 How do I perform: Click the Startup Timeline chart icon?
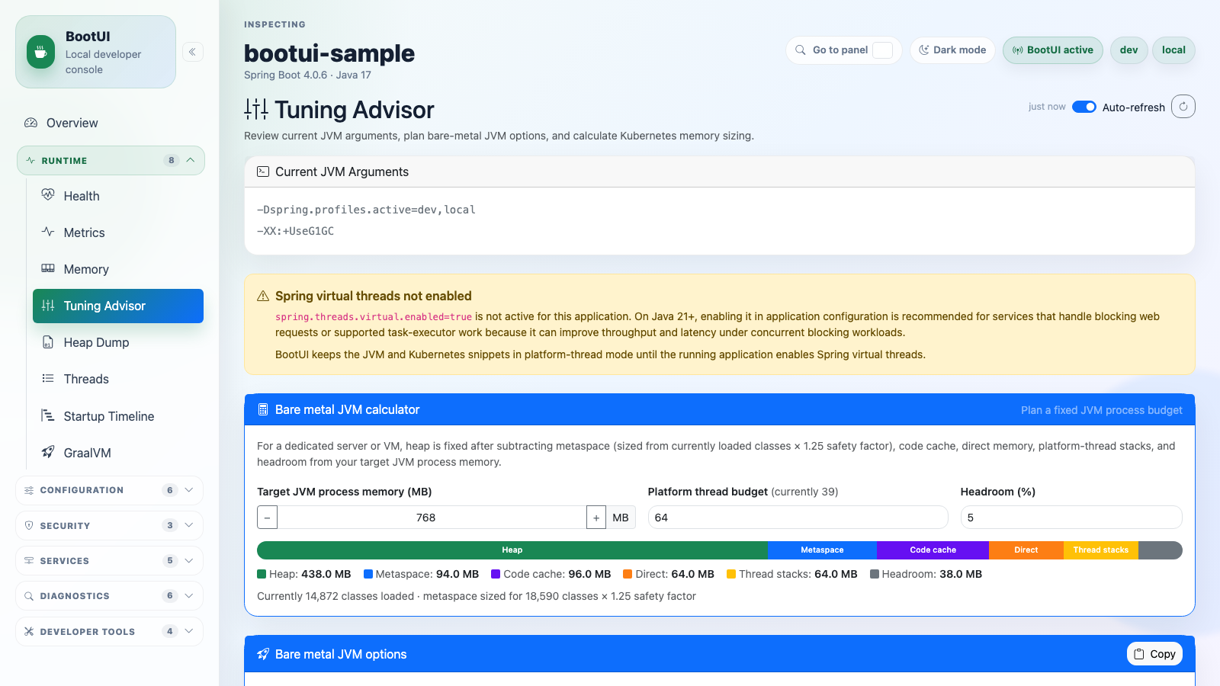tap(48, 415)
